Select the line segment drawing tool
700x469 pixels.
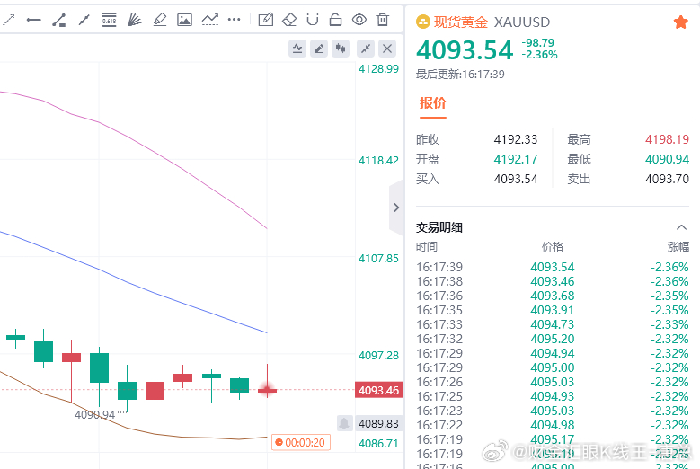click(x=84, y=20)
